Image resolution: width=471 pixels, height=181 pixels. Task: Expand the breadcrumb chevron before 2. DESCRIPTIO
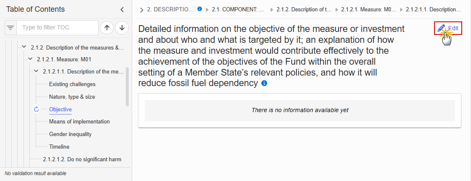pos(142,10)
